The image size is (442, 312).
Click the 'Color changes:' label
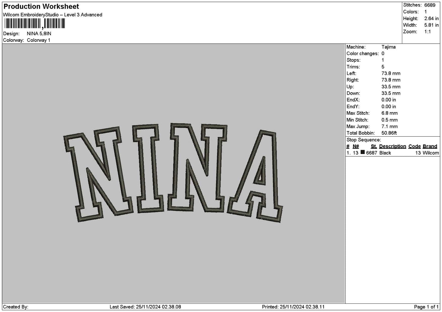(x=362, y=53)
